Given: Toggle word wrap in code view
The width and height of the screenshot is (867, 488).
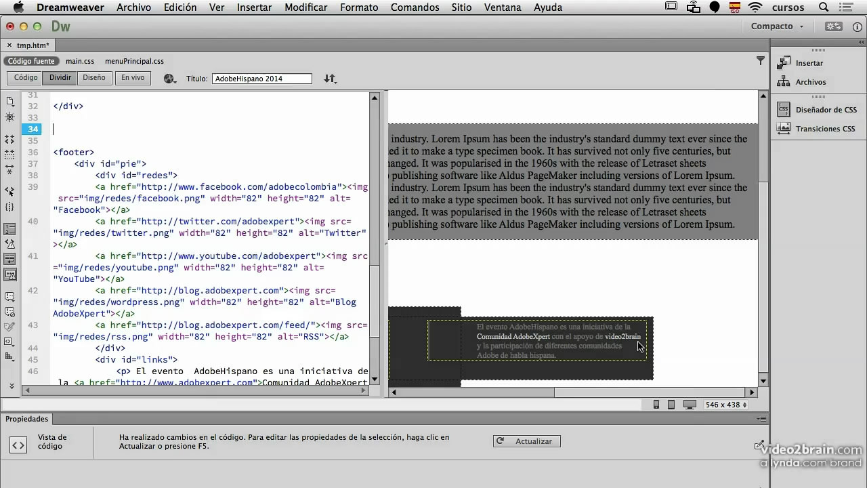Looking at the screenshot, I should coord(10,259).
